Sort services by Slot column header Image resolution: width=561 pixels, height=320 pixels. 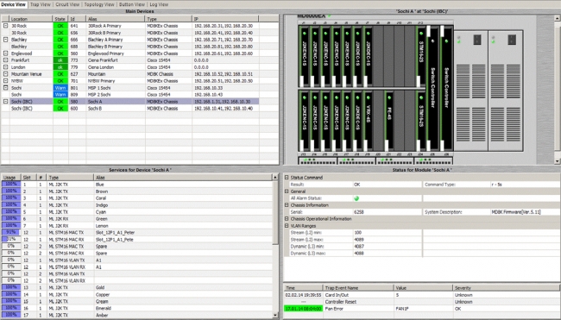[x=28, y=178]
